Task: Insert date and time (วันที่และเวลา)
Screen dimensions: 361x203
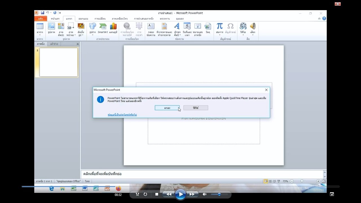Action: point(187,30)
